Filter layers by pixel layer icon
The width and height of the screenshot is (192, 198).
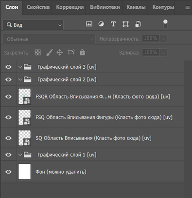89,24
